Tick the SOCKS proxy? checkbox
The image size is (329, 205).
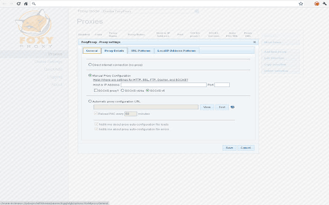point(96,90)
